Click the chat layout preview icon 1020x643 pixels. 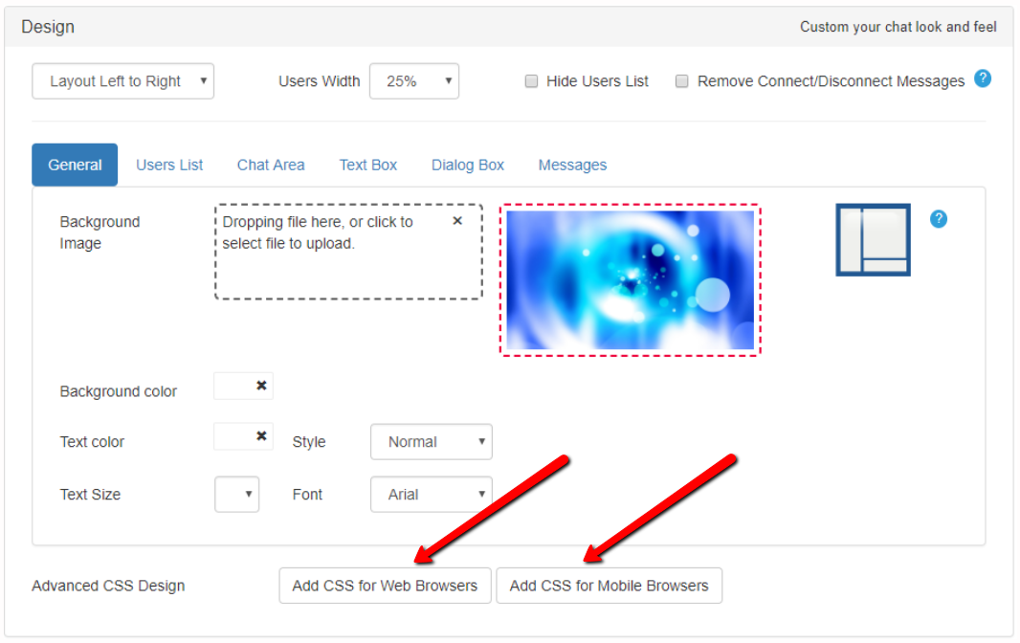pyautogui.click(x=873, y=239)
